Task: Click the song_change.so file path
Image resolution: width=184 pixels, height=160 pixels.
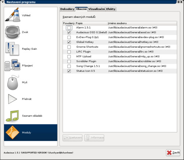Action: point(137,66)
